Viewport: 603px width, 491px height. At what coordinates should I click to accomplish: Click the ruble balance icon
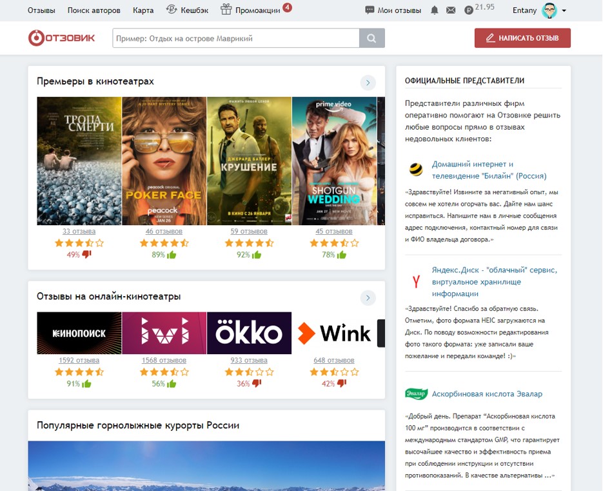(x=468, y=11)
